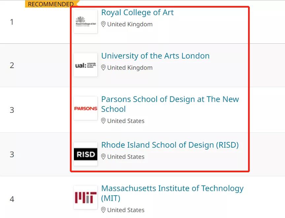
Task: Open Massachusetts Institute of Technology (MIT) link
Action: (172, 193)
